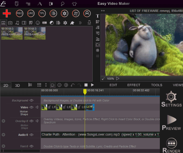Click the red plus Add media button
The image size is (183, 153).
7,13
